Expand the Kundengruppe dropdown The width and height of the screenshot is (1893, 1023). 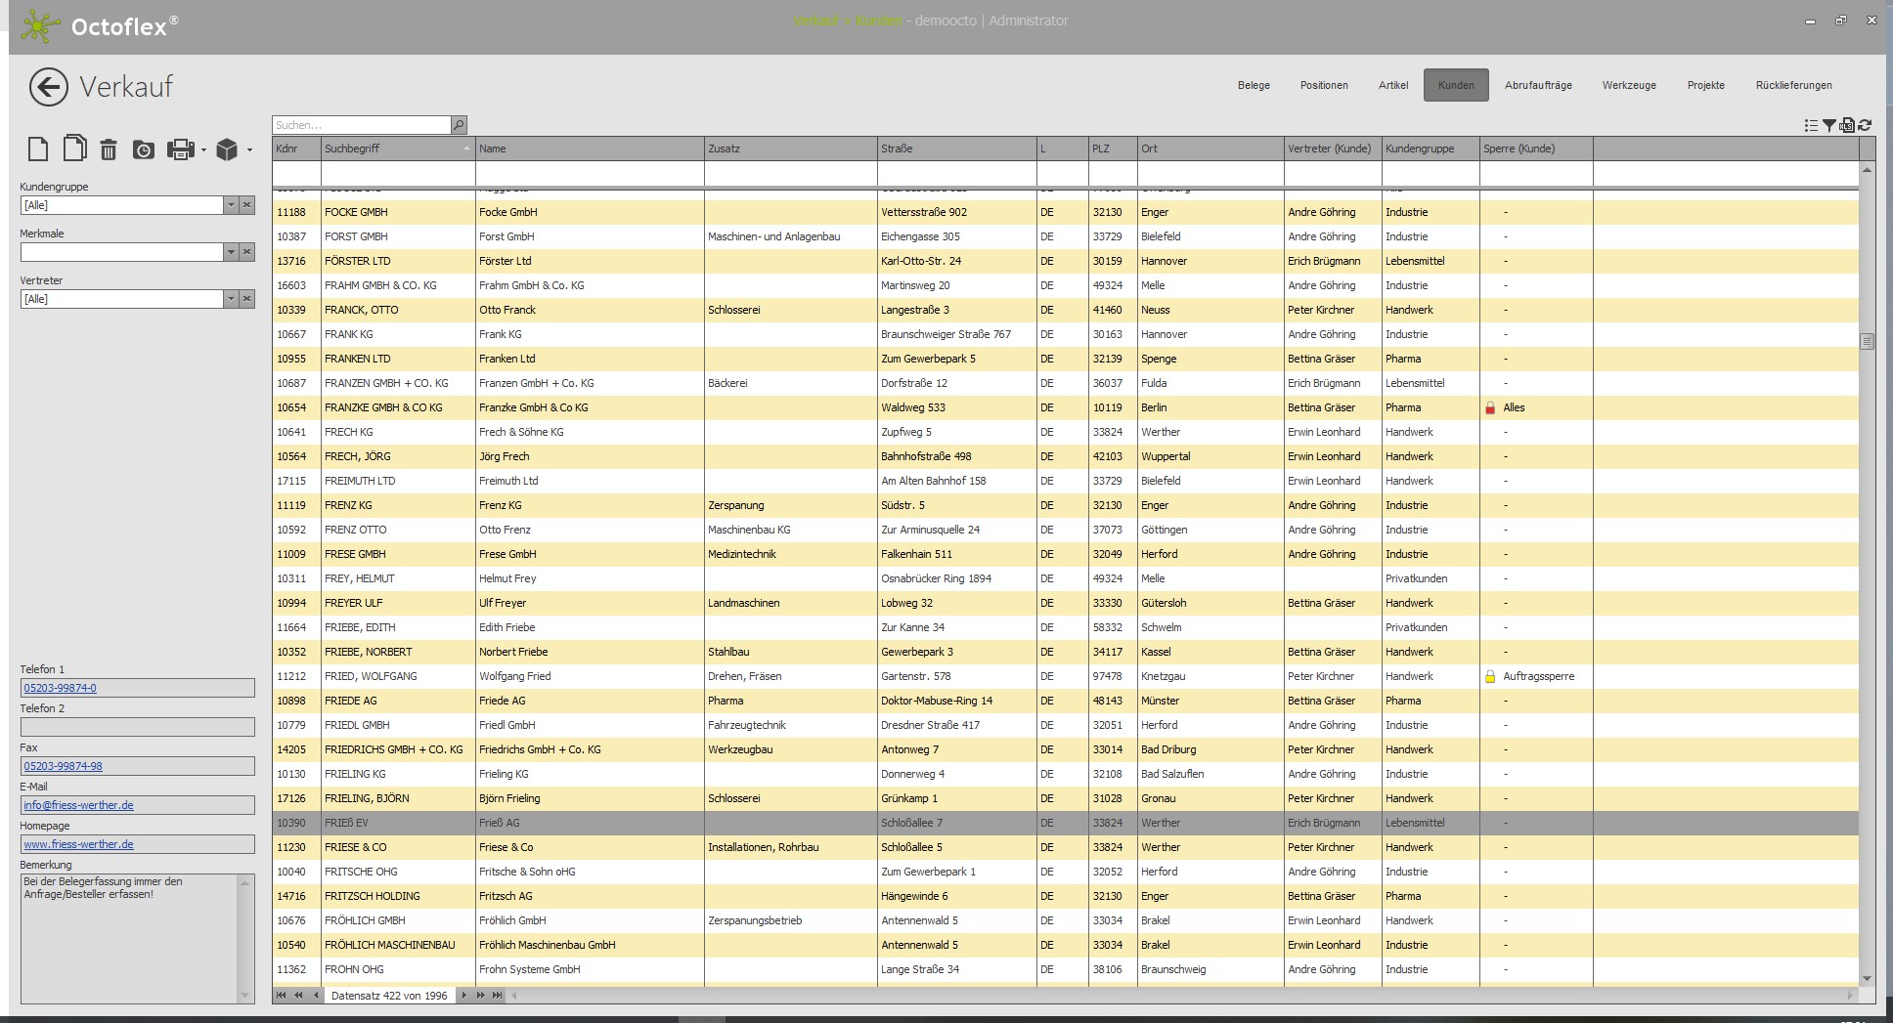[x=231, y=205]
